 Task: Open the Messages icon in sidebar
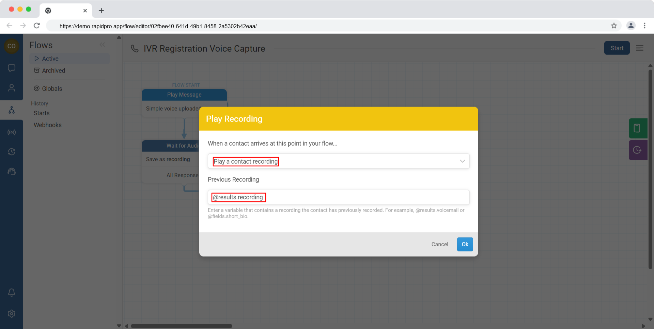[x=12, y=68]
